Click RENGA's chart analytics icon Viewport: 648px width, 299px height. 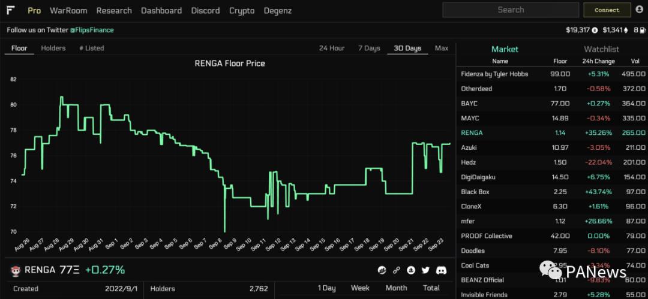382,271
